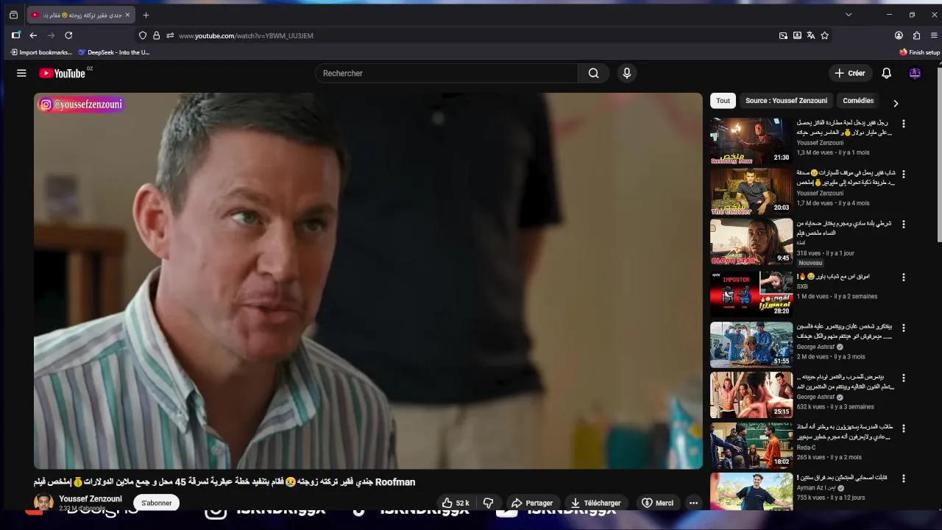
Task: Click the translate page icon
Action: click(x=810, y=35)
